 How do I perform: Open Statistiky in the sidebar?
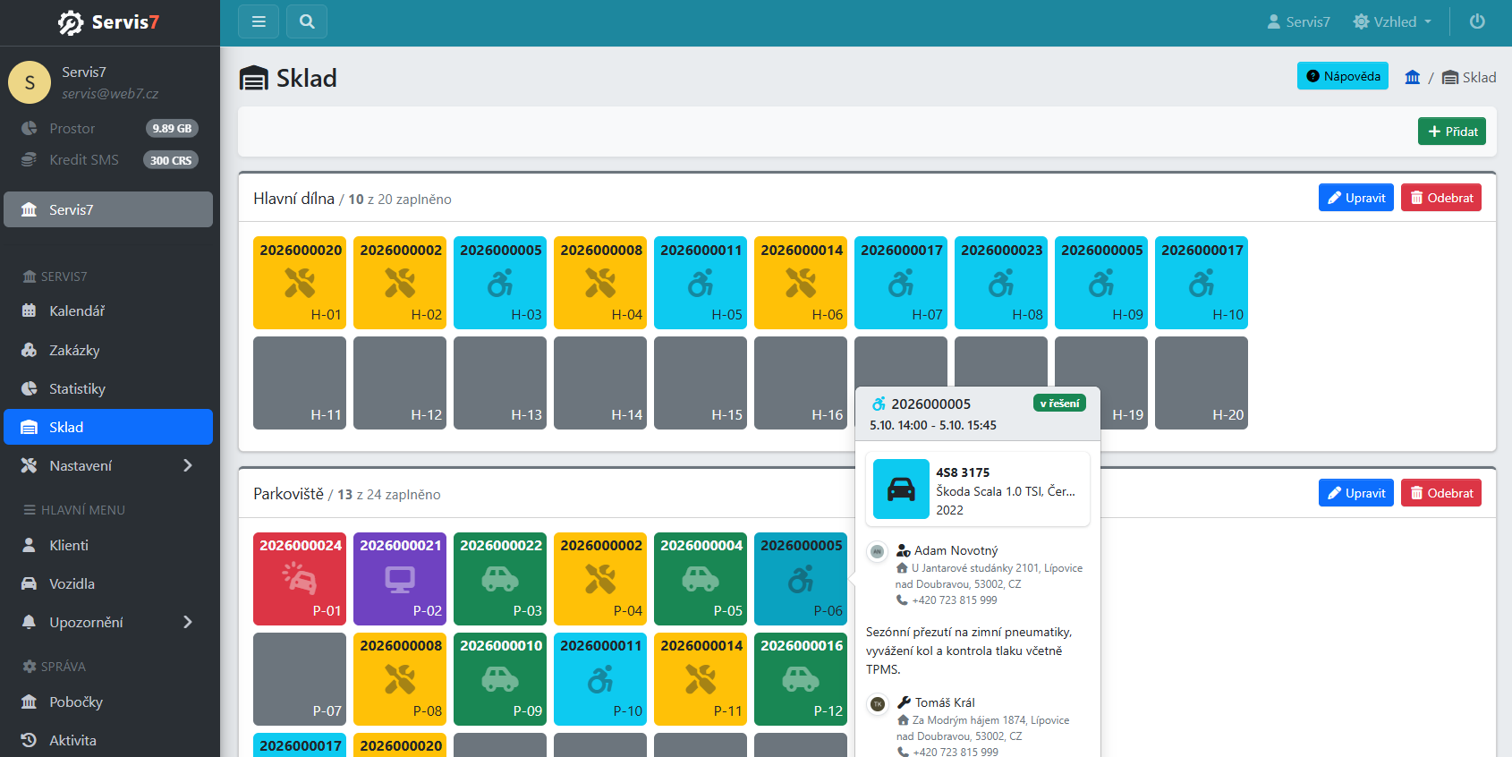(x=108, y=388)
